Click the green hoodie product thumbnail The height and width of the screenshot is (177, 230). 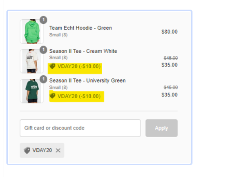click(32, 32)
